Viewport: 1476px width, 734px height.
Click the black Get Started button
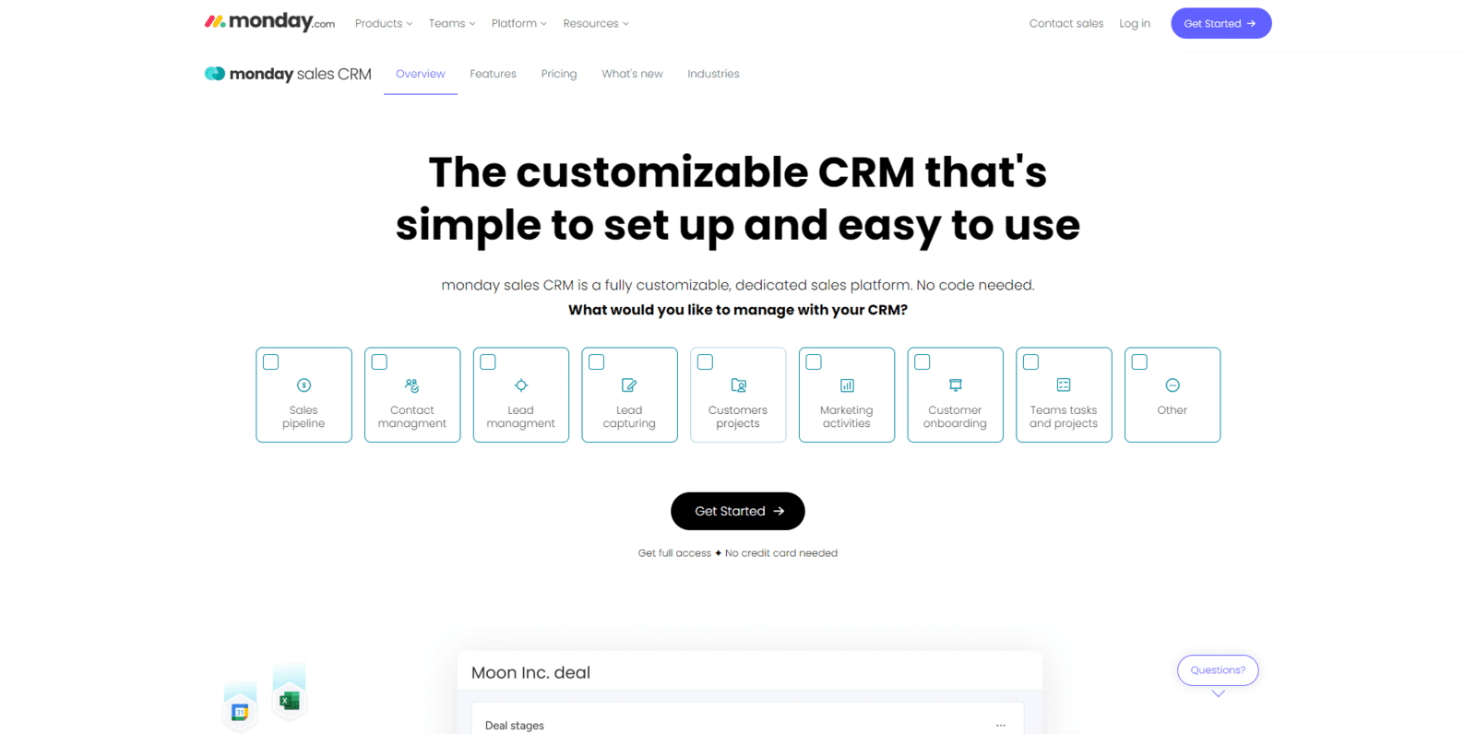[738, 511]
